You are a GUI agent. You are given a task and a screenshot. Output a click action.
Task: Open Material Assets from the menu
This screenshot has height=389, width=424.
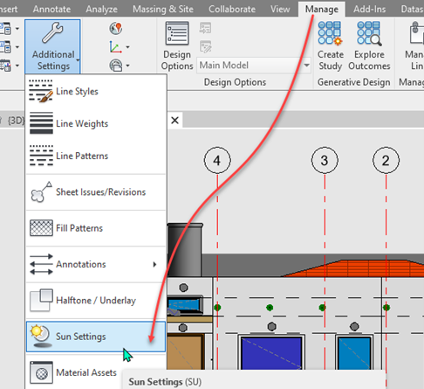pos(96,372)
